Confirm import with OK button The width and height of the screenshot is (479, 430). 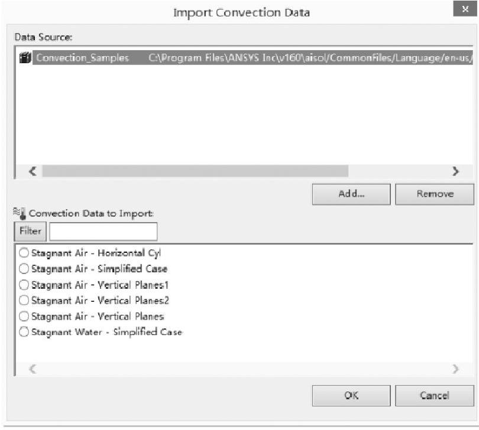point(351,396)
